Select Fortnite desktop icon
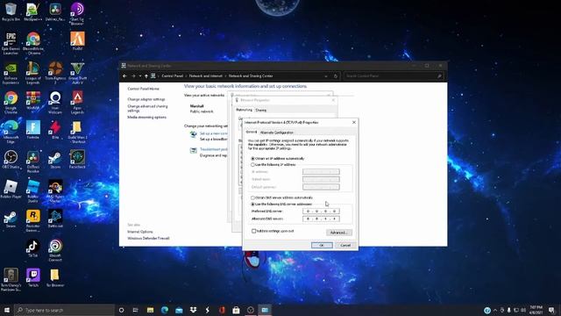The width and height of the screenshot is (561, 316). [x=33, y=130]
